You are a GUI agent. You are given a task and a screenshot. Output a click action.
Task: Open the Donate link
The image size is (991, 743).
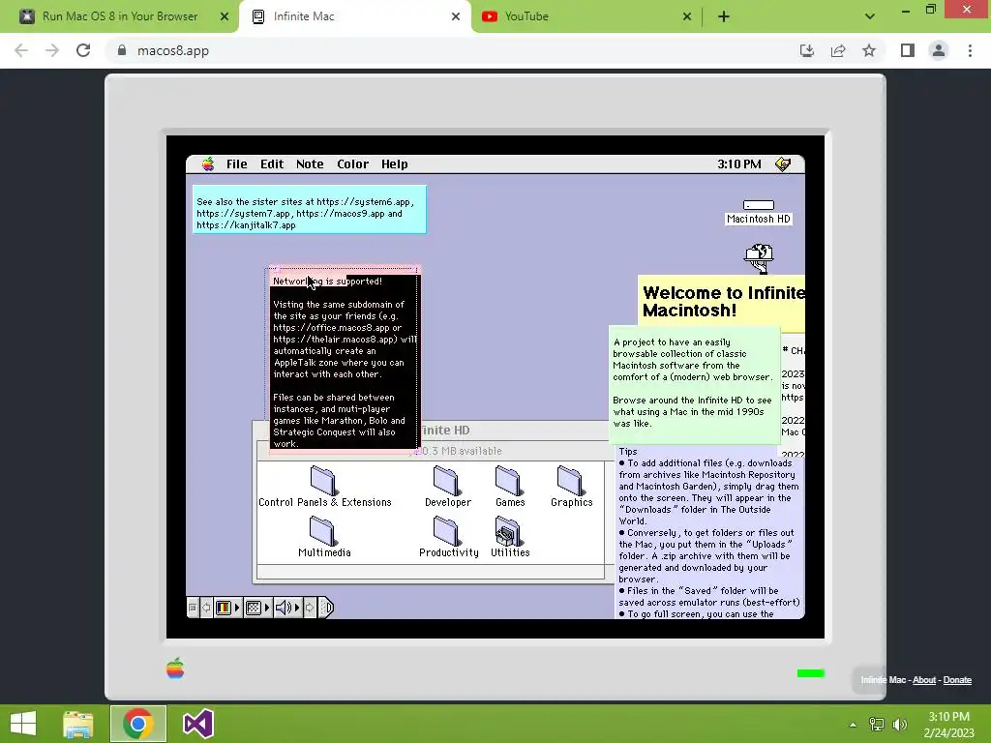[957, 680]
